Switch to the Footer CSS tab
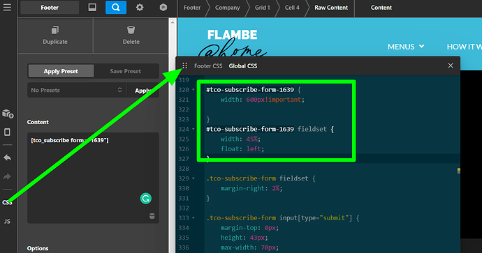 coord(208,66)
